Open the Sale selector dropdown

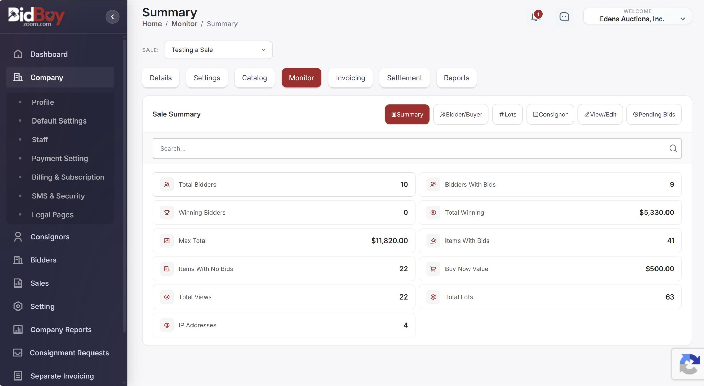[x=218, y=50]
